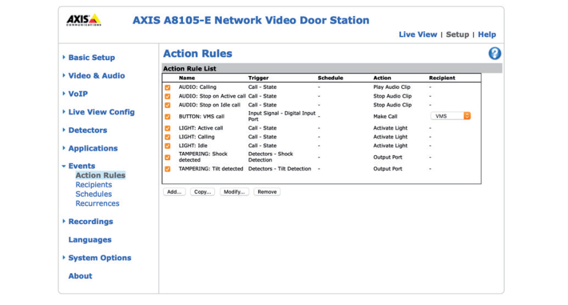Click the AXIS A8105-E page title
Viewport: 568px width, 305px height.
click(x=251, y=20)
